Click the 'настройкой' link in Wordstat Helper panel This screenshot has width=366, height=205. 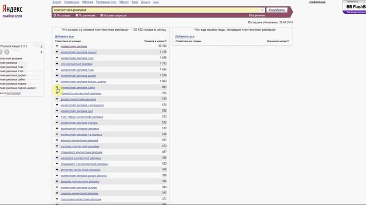click(x=13, y=93)
